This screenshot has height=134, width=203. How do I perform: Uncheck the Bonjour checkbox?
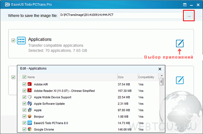pos(24,116)
